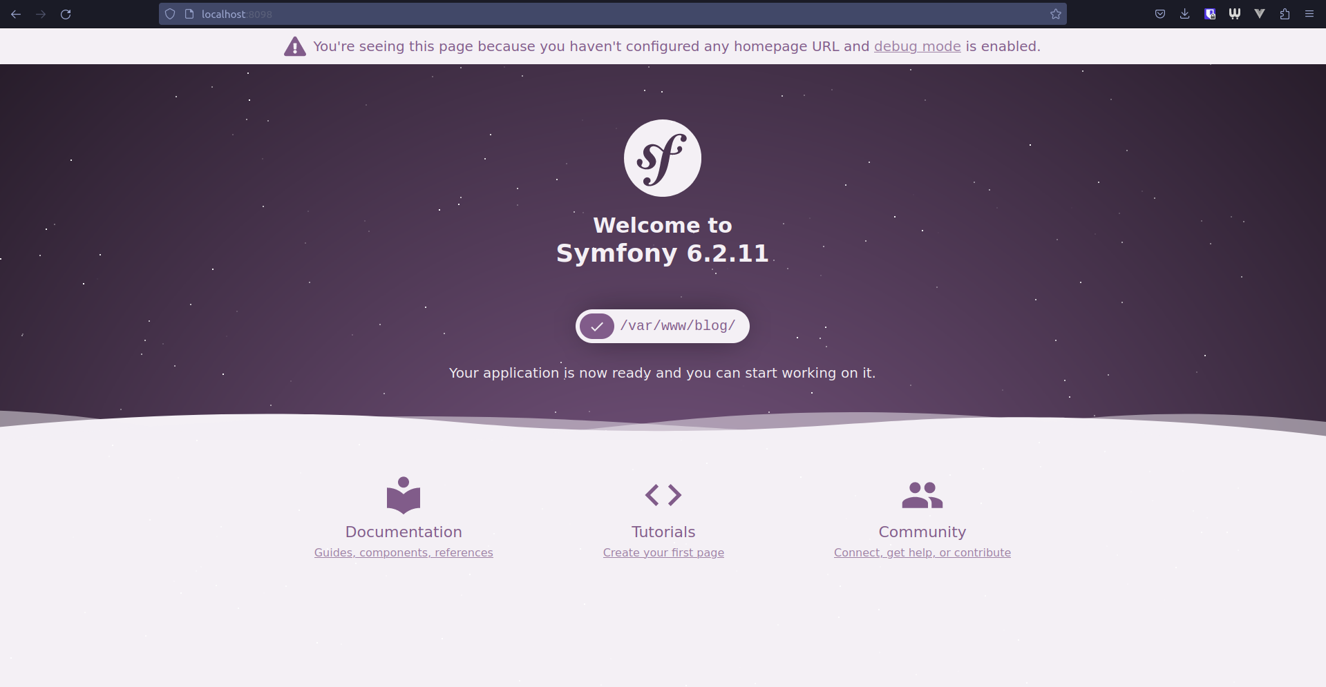This screenshot has width=1326, height=687.
Task: Click the Tutorials code brackets icon
Action: [x=663, y=495]
